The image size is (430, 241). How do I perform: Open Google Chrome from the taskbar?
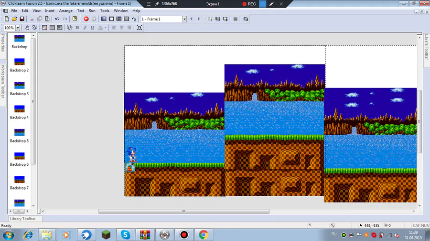(x=204, y=235)
